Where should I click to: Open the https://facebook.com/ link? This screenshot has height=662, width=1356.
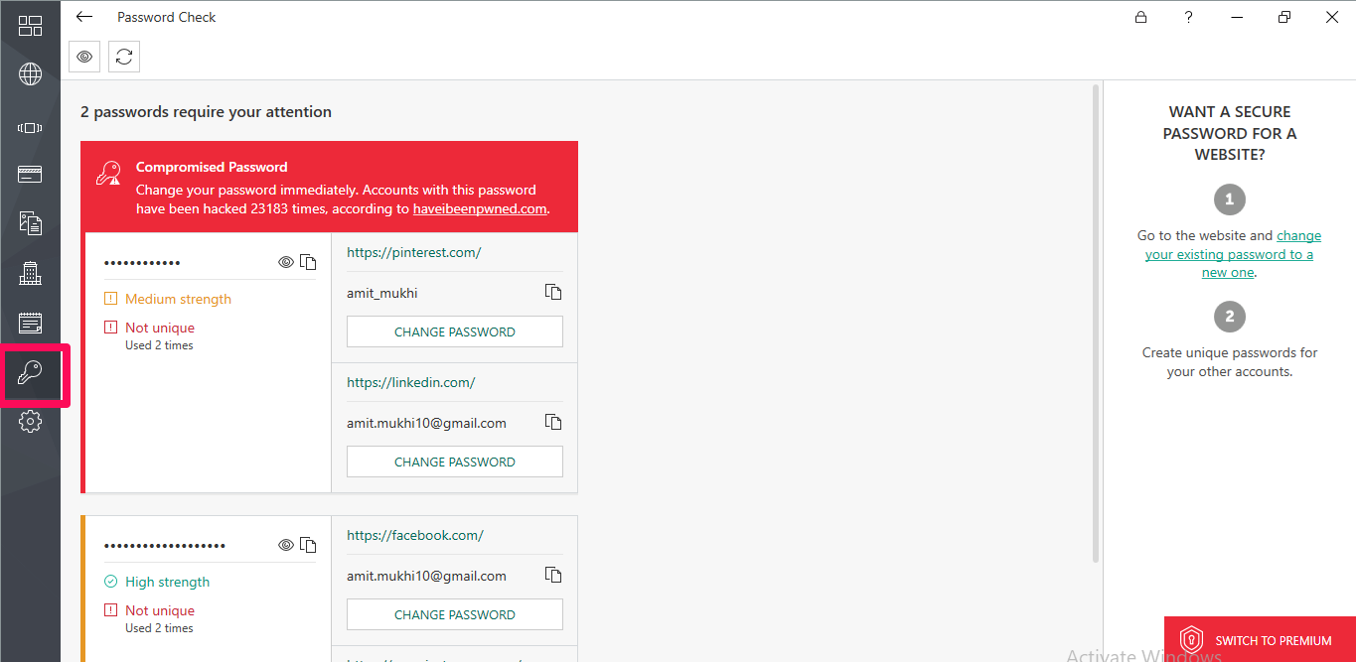pos(415,535)
